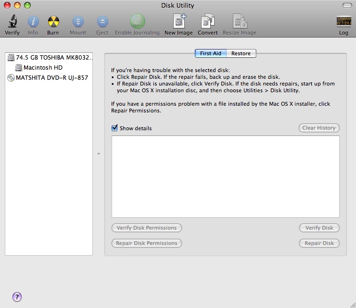
Task: Click the Burn disc toolbar icon
Action: pos(53,22)
